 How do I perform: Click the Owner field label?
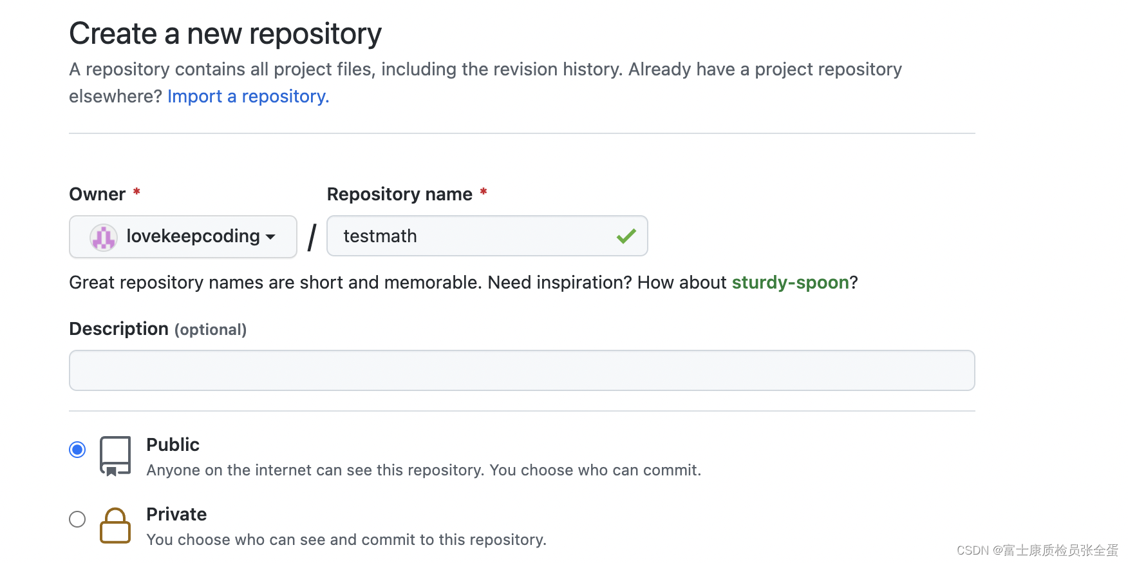[x=97, y=195]
